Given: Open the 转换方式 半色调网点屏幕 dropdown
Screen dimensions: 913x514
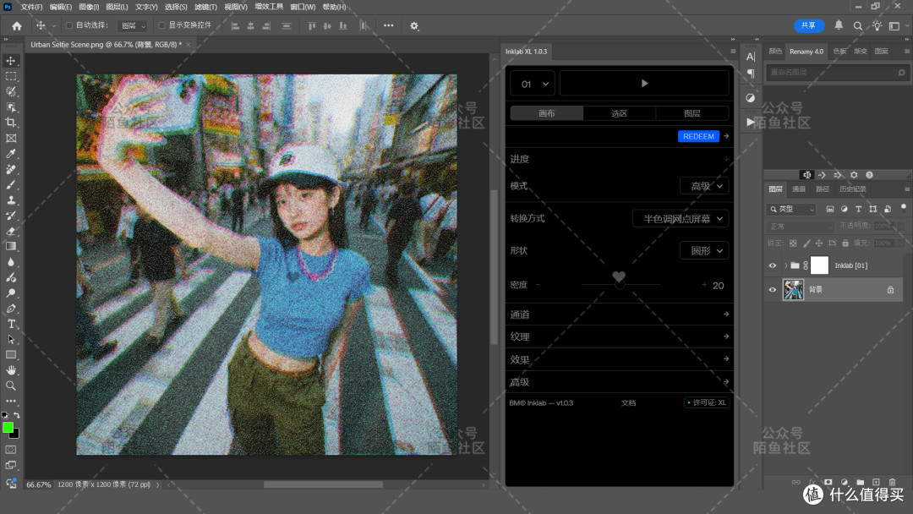Looking at the screenshot, I should (681, 219).
